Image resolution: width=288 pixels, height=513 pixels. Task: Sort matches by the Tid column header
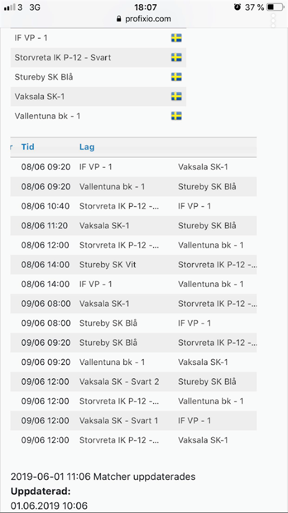28,147
